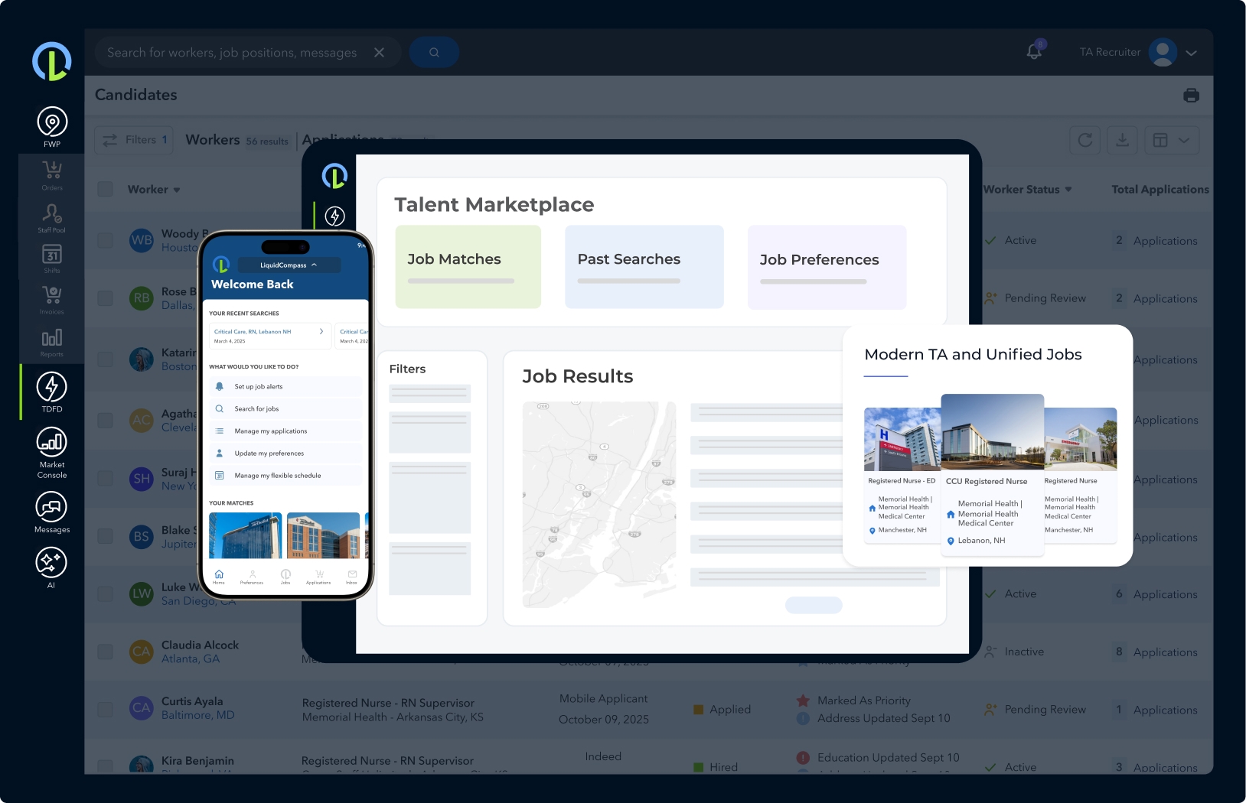Tap Update my preferences on phone

[285, 453]
